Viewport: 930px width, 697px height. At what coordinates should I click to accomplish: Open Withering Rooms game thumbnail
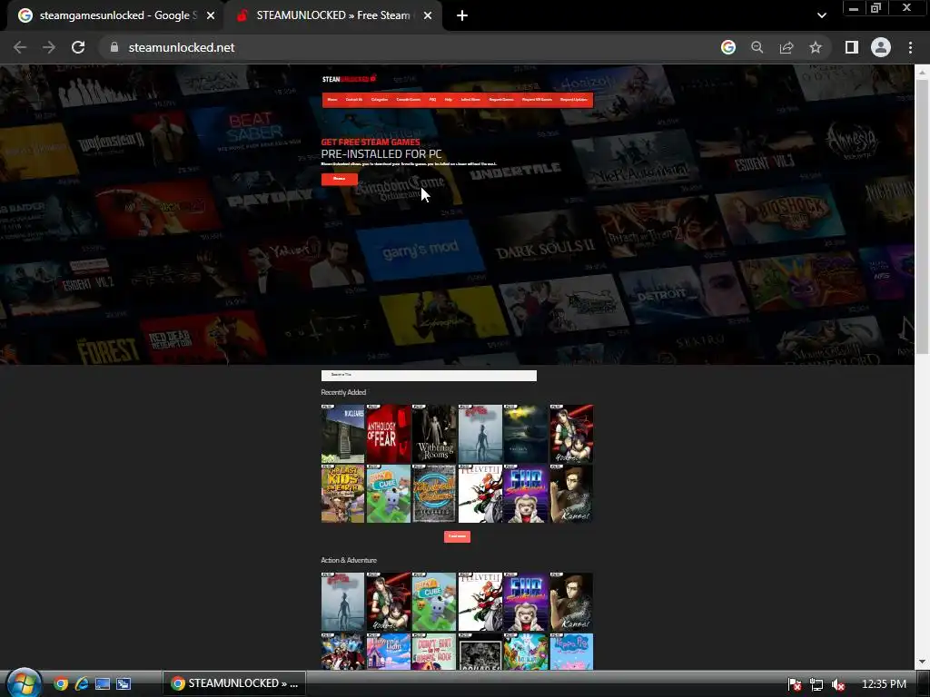[x=434, y=433]
